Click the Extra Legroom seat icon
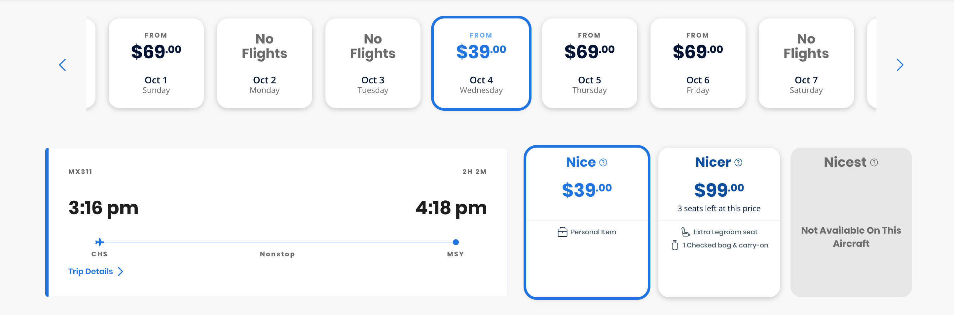954x315 pixels. click(x=685, y=232)
